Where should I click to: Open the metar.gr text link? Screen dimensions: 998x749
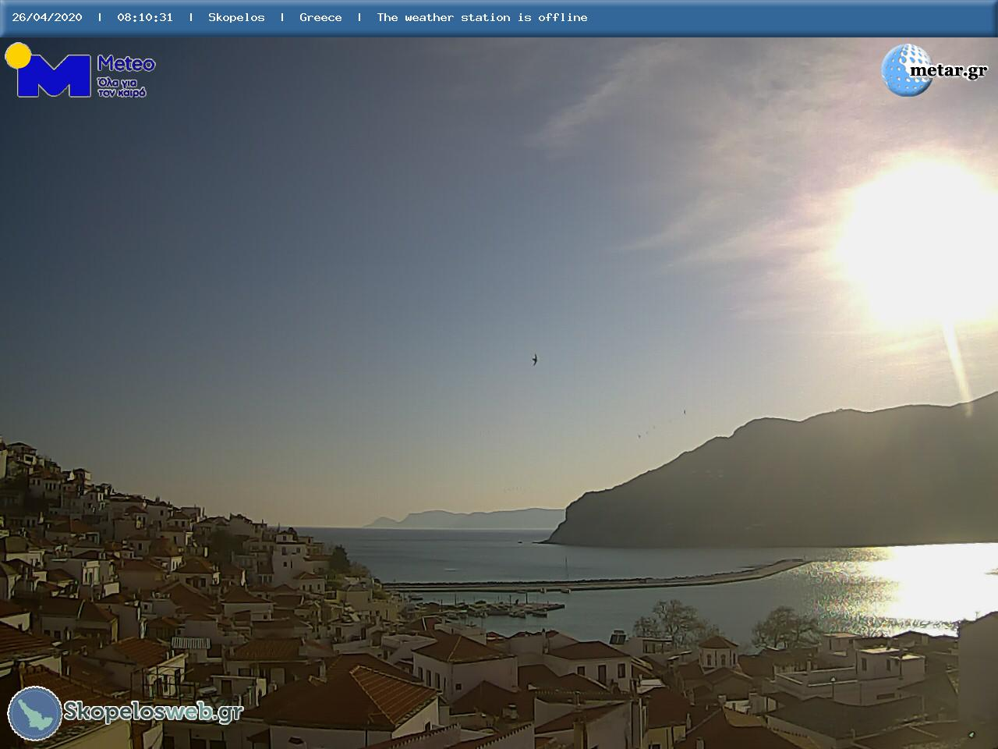[x=948, y=71]
